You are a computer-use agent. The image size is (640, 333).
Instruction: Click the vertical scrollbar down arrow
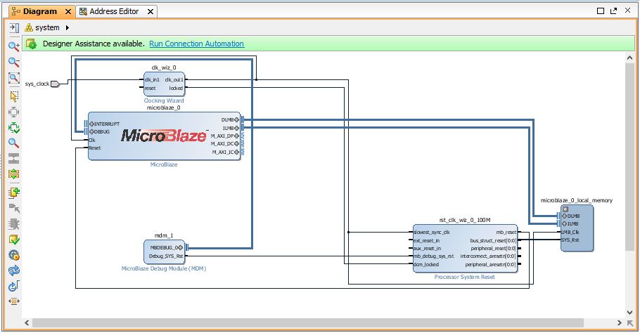(629, 313)
